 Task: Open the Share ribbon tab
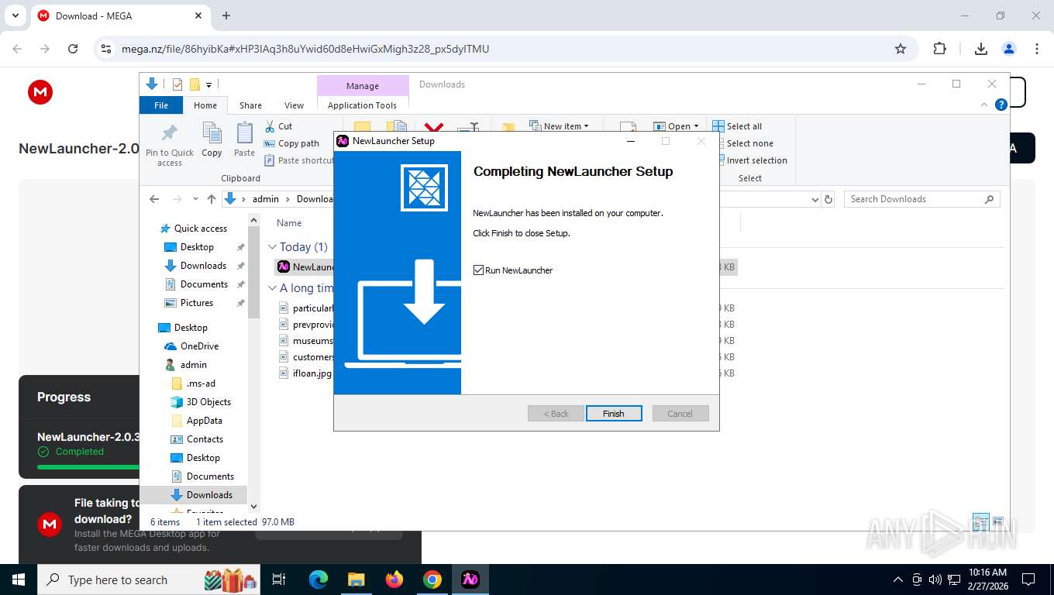[x=250, y=105]
